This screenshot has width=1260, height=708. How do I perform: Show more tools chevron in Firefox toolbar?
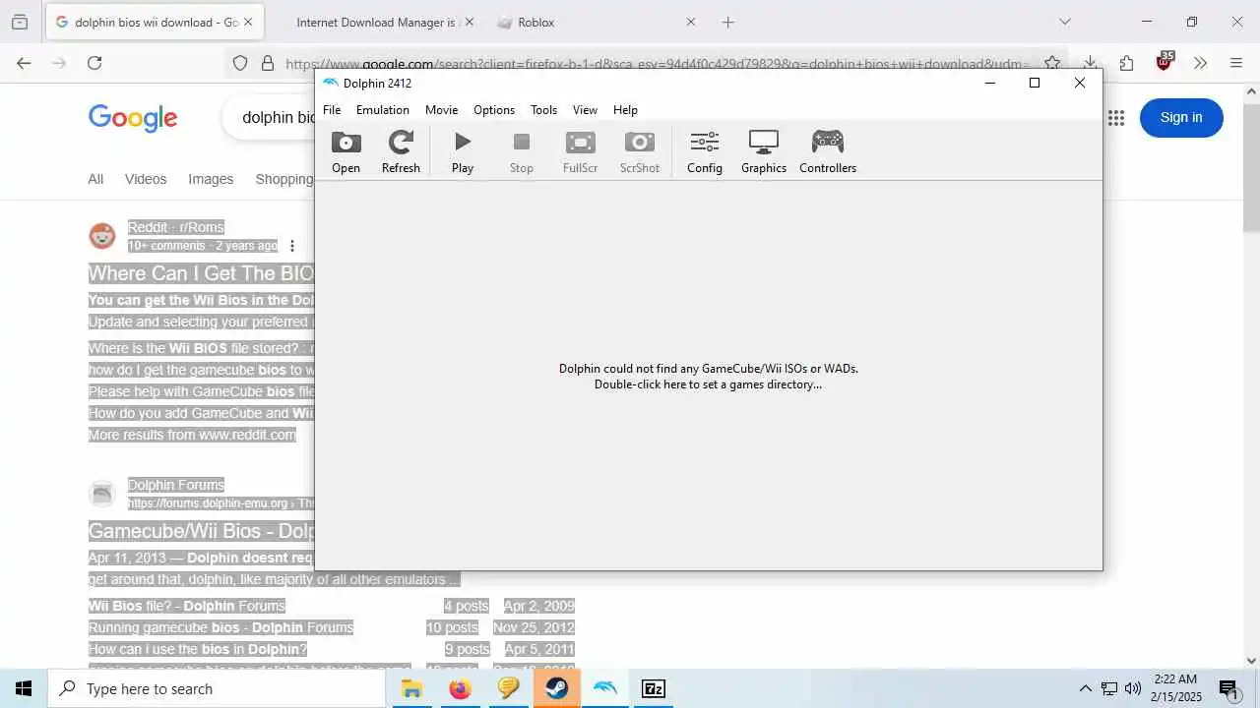click(1200, 63)
